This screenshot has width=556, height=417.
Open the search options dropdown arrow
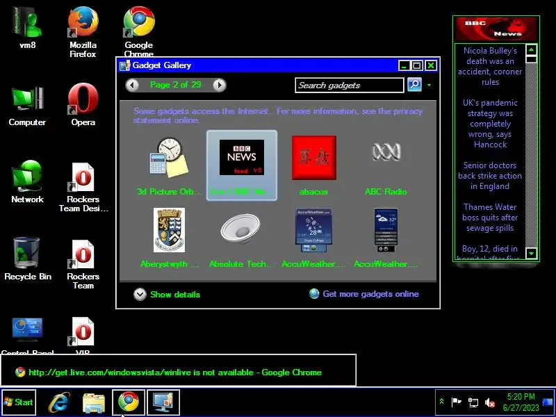[x=429, y=85]
